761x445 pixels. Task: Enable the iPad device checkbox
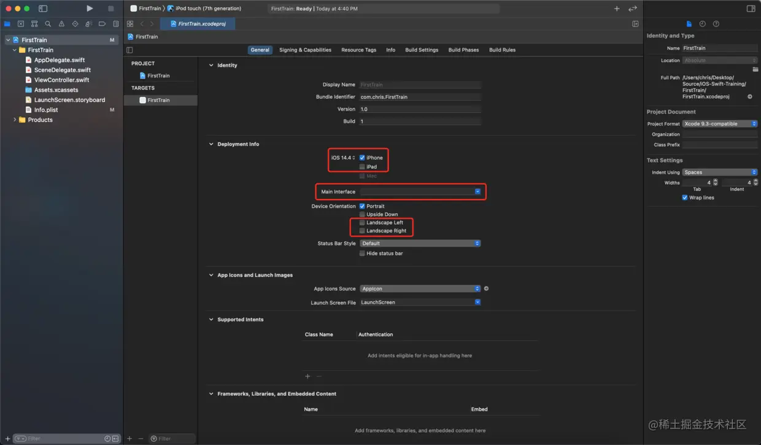pos(362,167)
